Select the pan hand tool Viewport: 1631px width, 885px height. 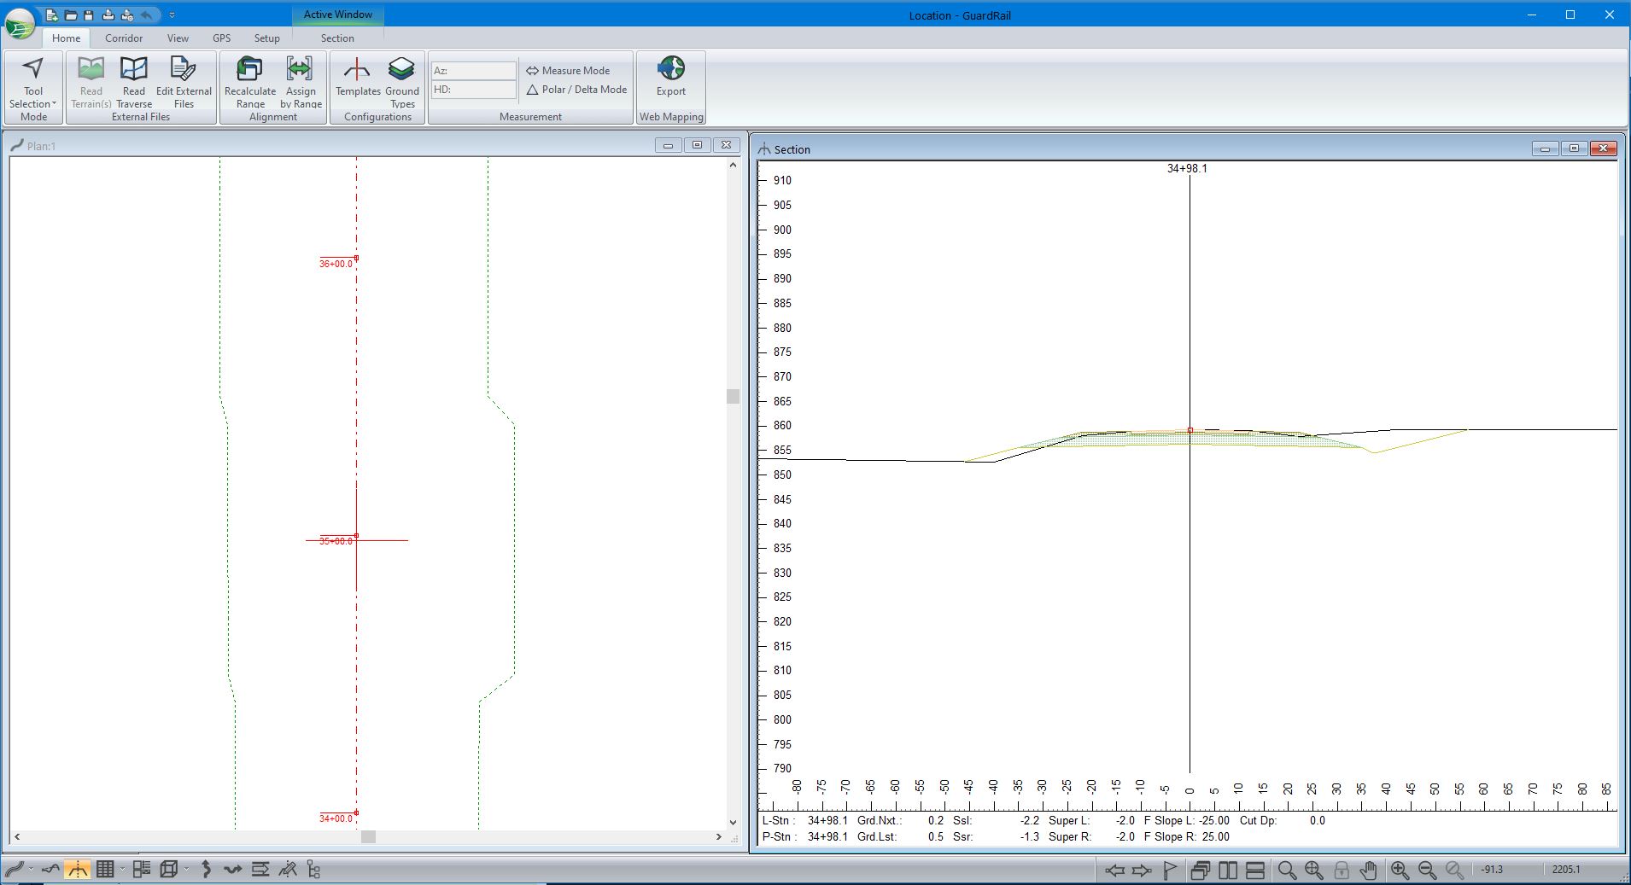pos(1369,870)
